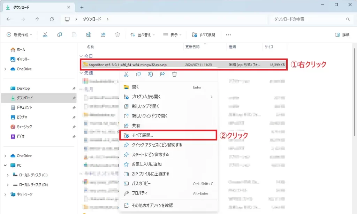The image size is (357, 214).
Task: Click the 新規作成 button
Action: tap(20, 35)
